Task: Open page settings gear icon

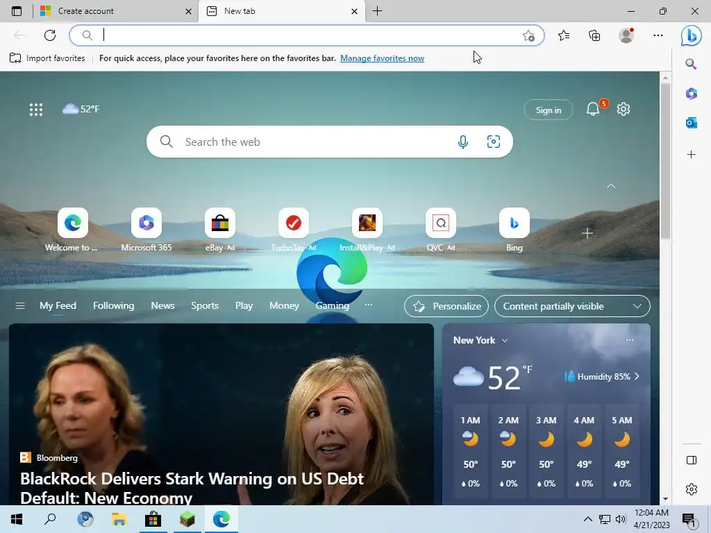Action: coord(624,109)
